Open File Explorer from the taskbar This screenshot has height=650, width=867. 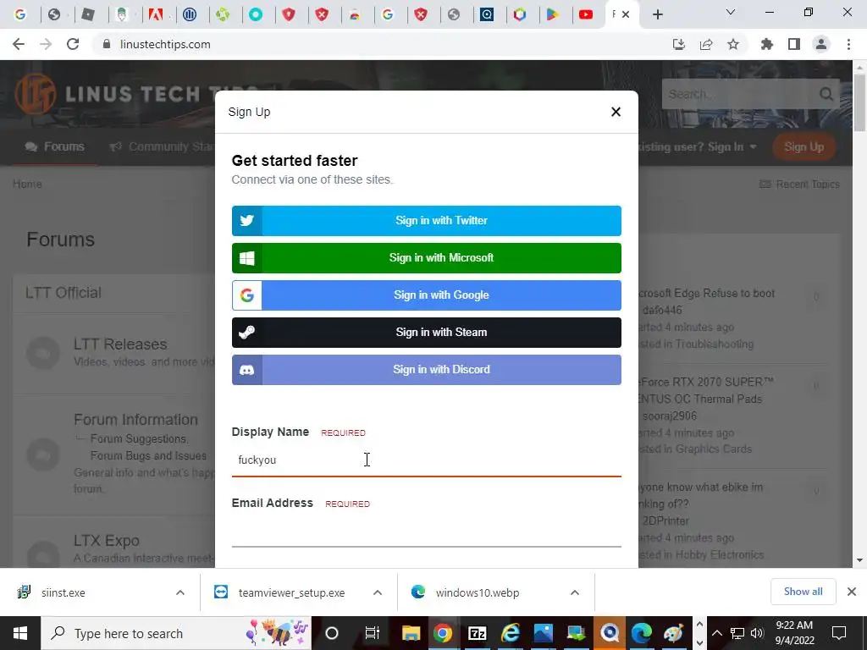point(411,633)
